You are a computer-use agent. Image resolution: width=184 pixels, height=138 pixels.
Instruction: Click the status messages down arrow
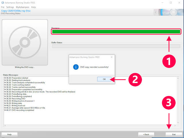point(178,122)
